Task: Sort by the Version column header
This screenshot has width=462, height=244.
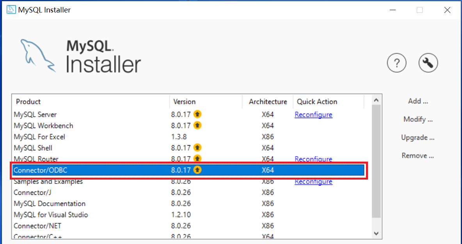Action: coord(206,102)
